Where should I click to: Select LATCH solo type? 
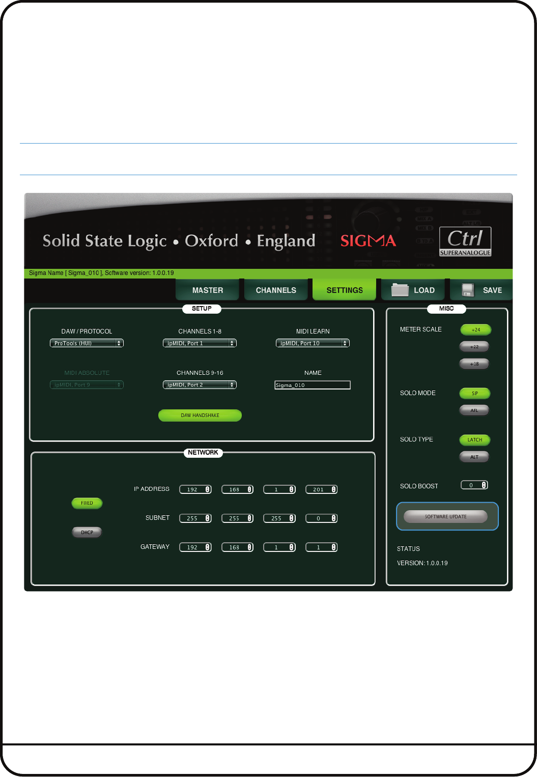(475, 439)
